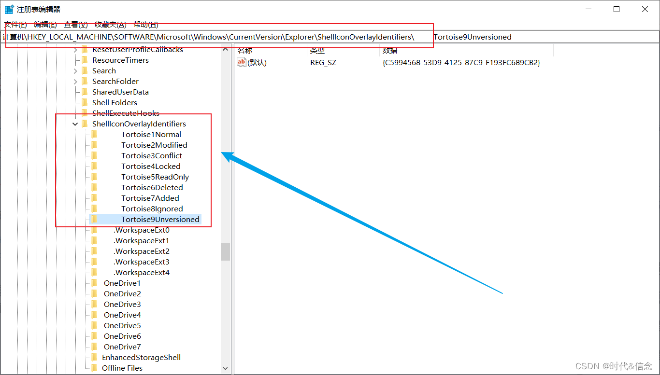
Task: Select the Tortoise9Unversioned key
Action: pyautogui.click(x=160, y=219)
